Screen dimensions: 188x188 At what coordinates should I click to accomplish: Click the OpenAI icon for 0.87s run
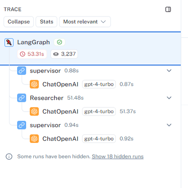click(x=34, y=84)
